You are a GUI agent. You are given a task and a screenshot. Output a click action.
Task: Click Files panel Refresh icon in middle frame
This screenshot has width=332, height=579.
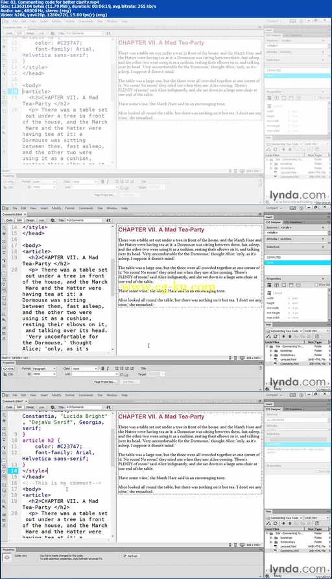[275, 337]
